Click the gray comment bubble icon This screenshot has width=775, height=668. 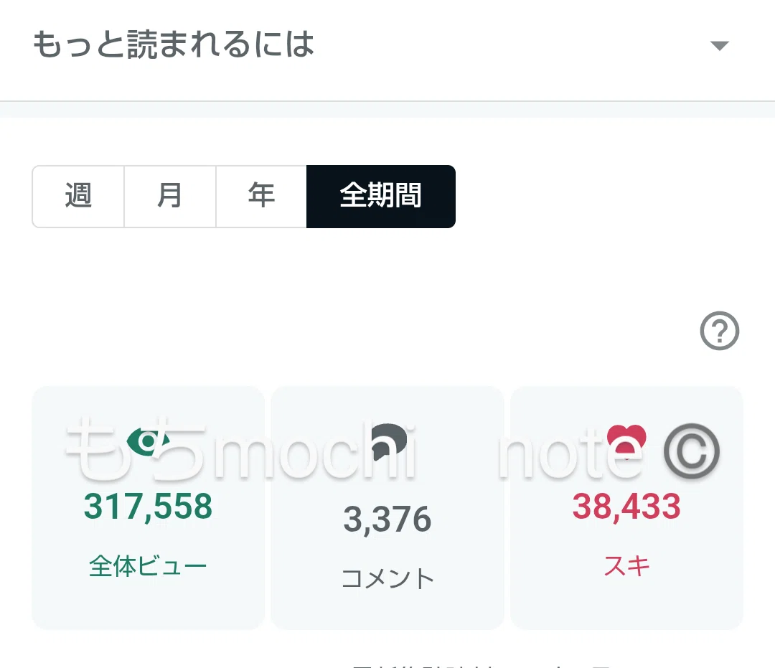pos(388,441)
